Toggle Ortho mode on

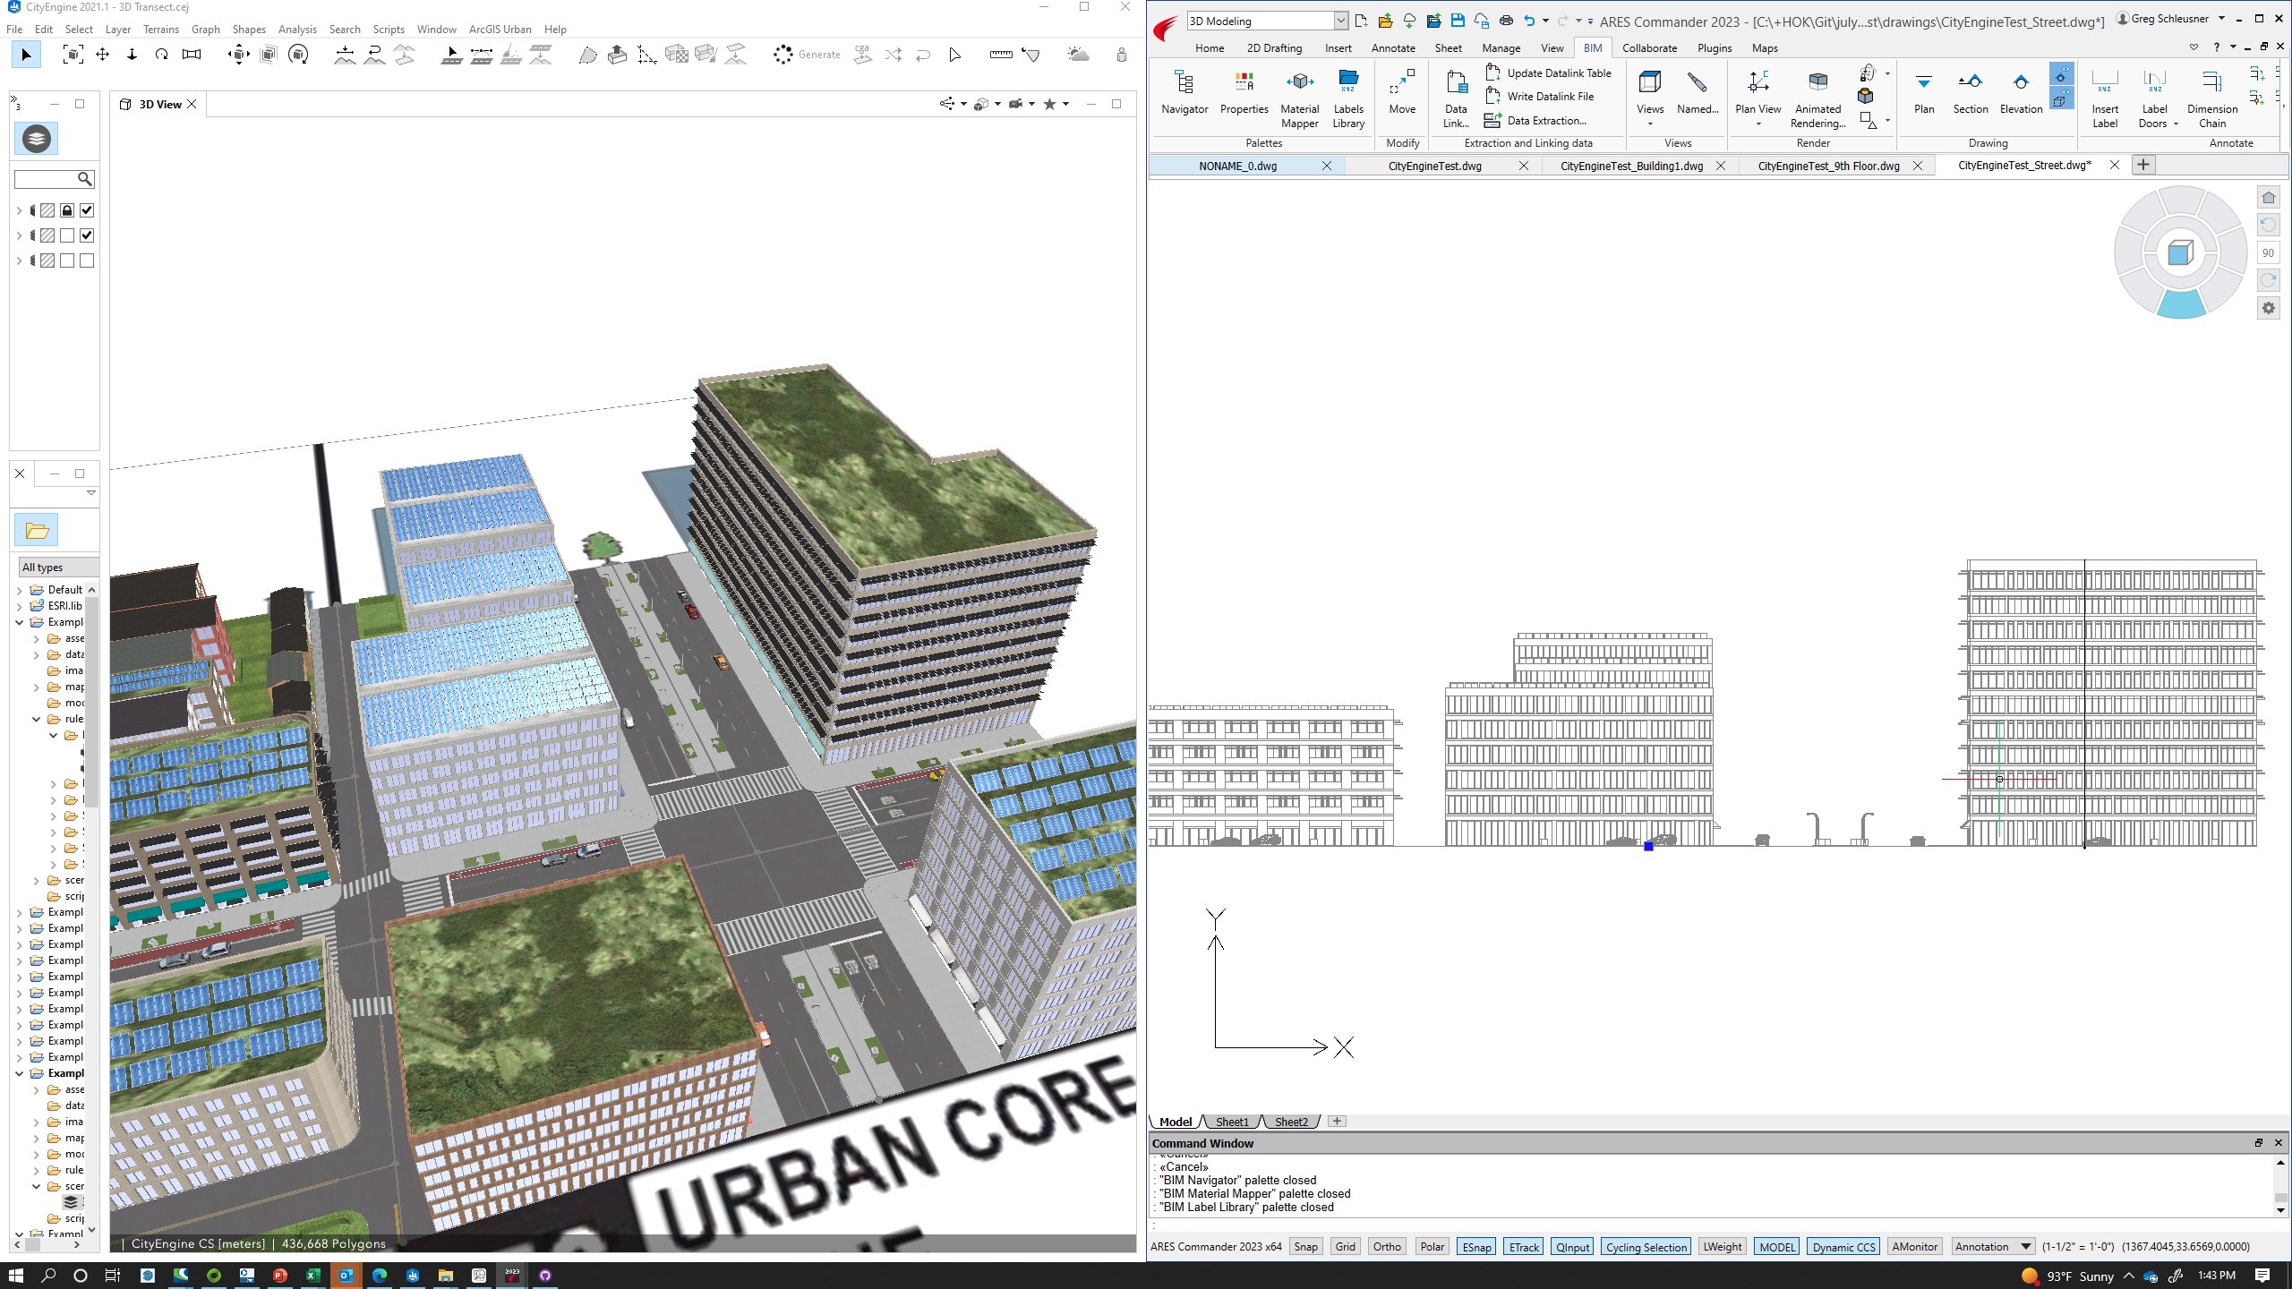coord(1387,1246)
